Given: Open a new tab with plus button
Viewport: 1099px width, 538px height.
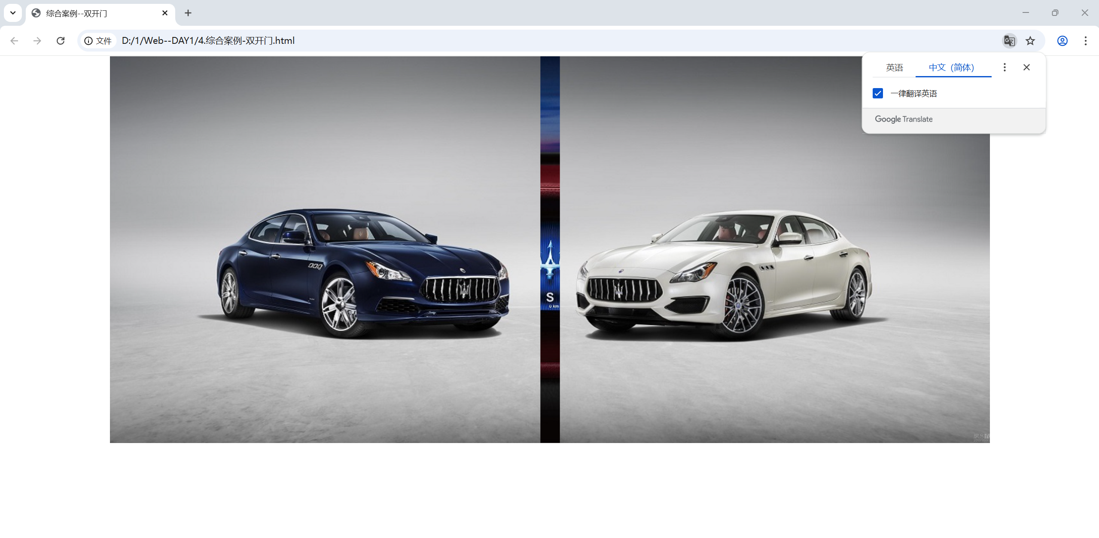Looking at the screenshot, I should [188, 13].
